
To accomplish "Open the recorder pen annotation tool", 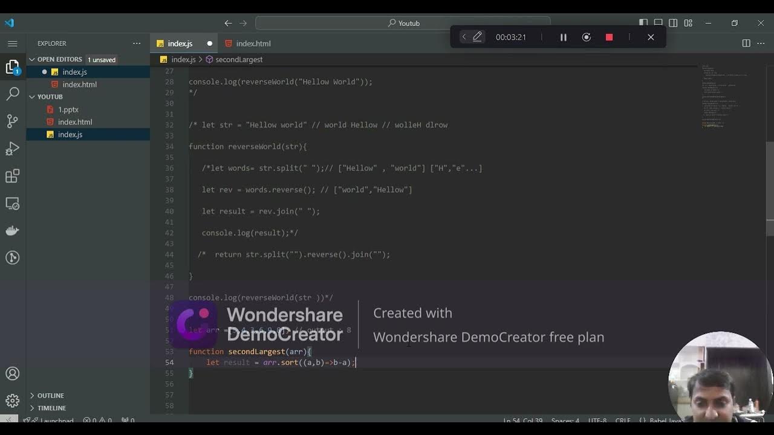I will 477,37.
